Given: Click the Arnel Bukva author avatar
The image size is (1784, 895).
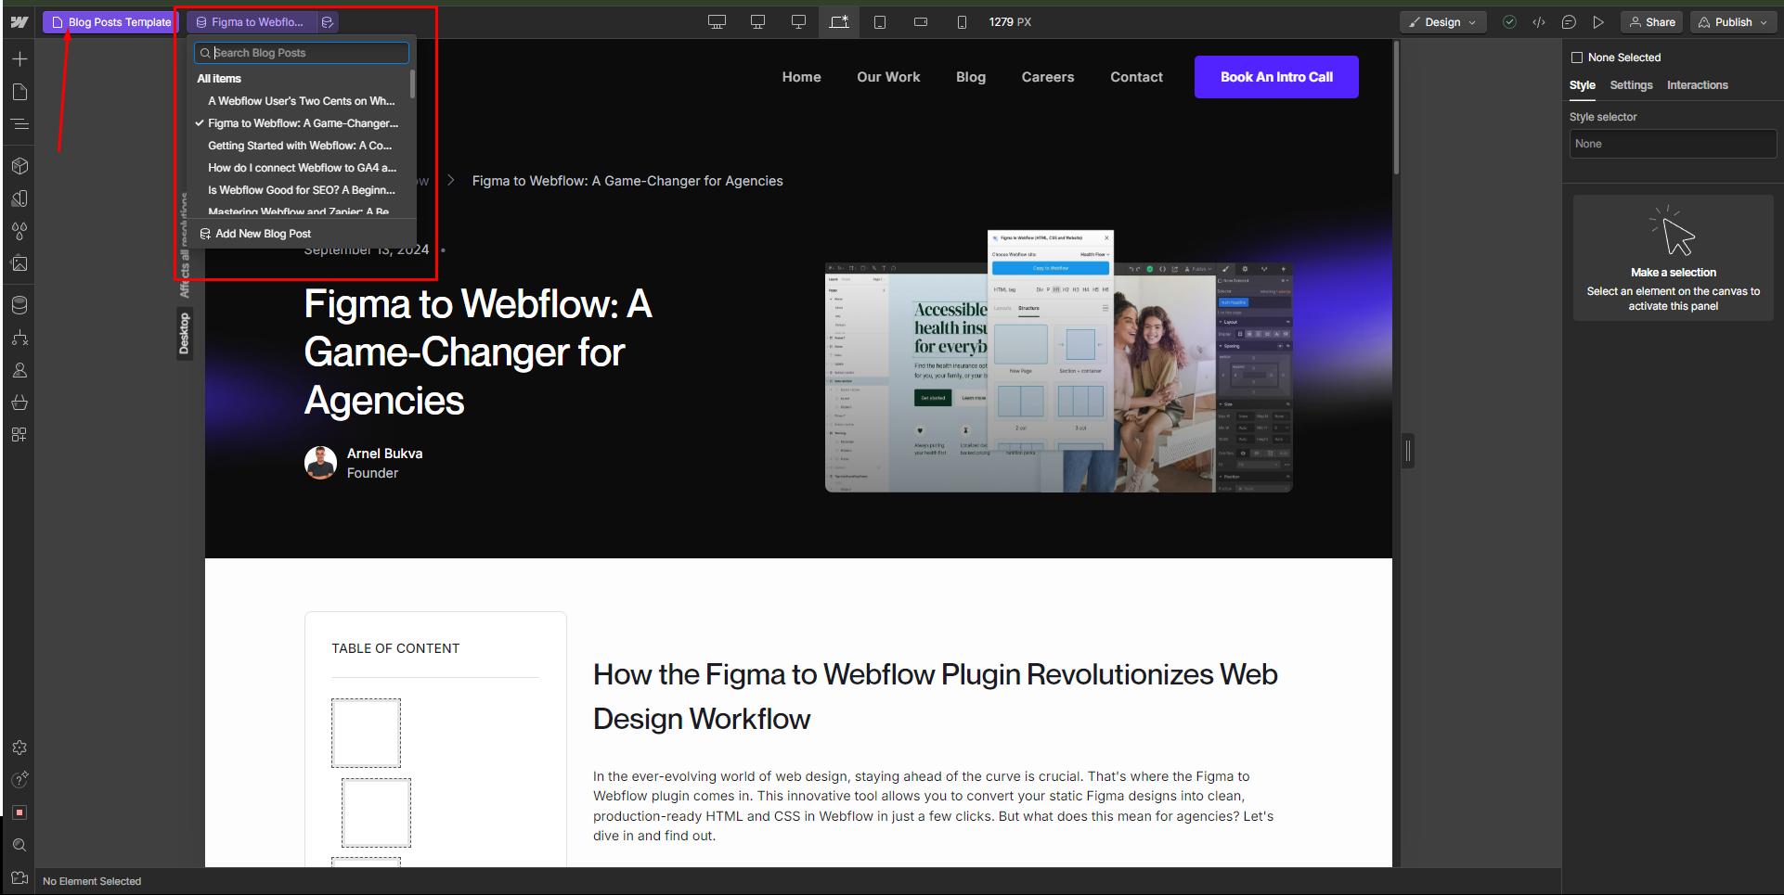Looking at the screenshot, I should coord(320,462).
